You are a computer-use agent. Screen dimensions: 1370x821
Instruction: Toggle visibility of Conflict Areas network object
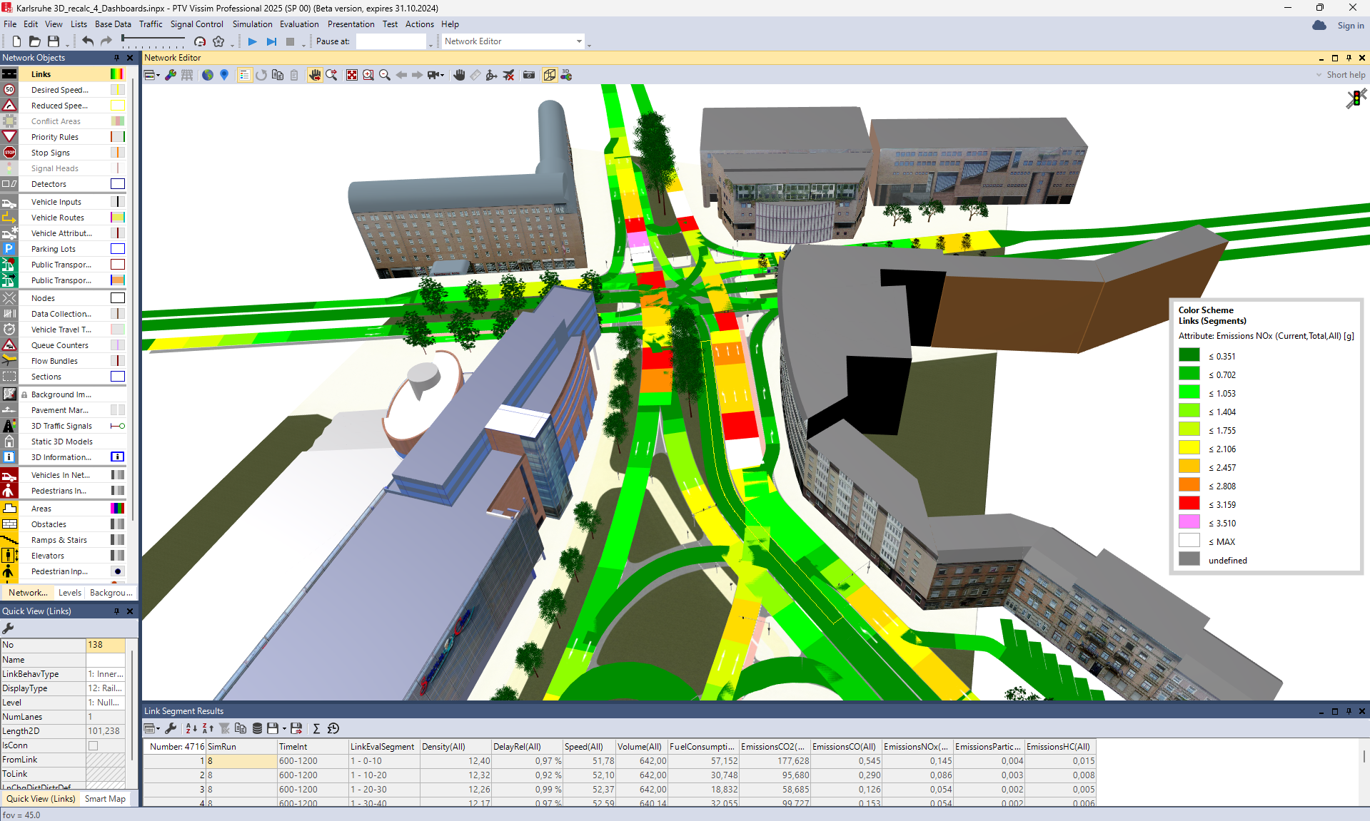(9, 121)
